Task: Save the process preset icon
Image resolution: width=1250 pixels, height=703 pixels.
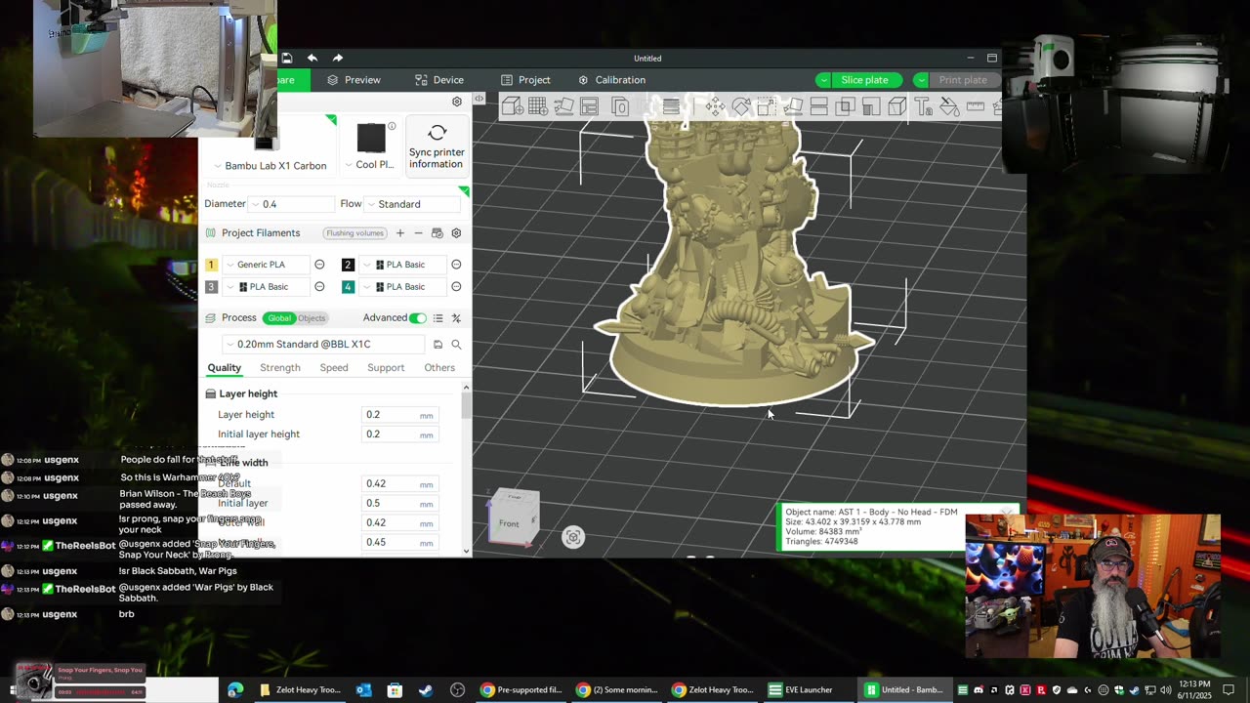Action: [x=437, y=345]
